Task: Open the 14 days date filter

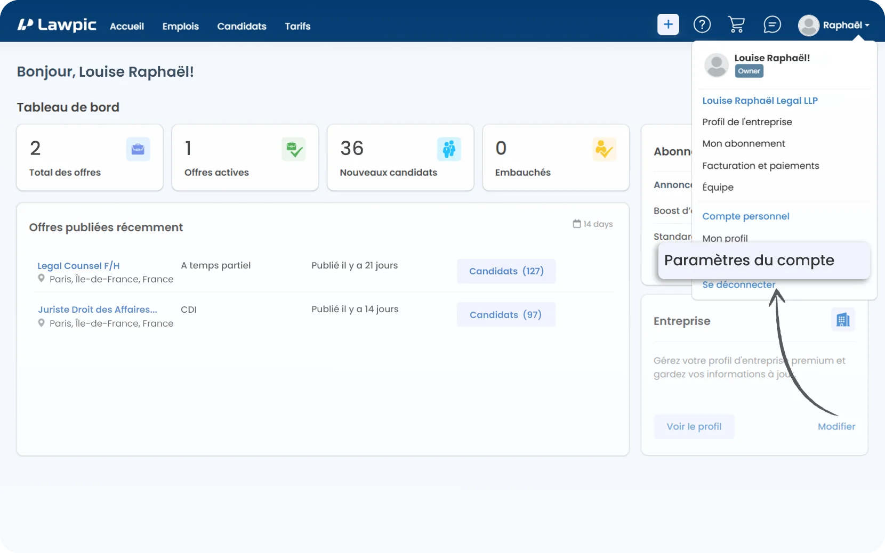Action: point(593,224)
